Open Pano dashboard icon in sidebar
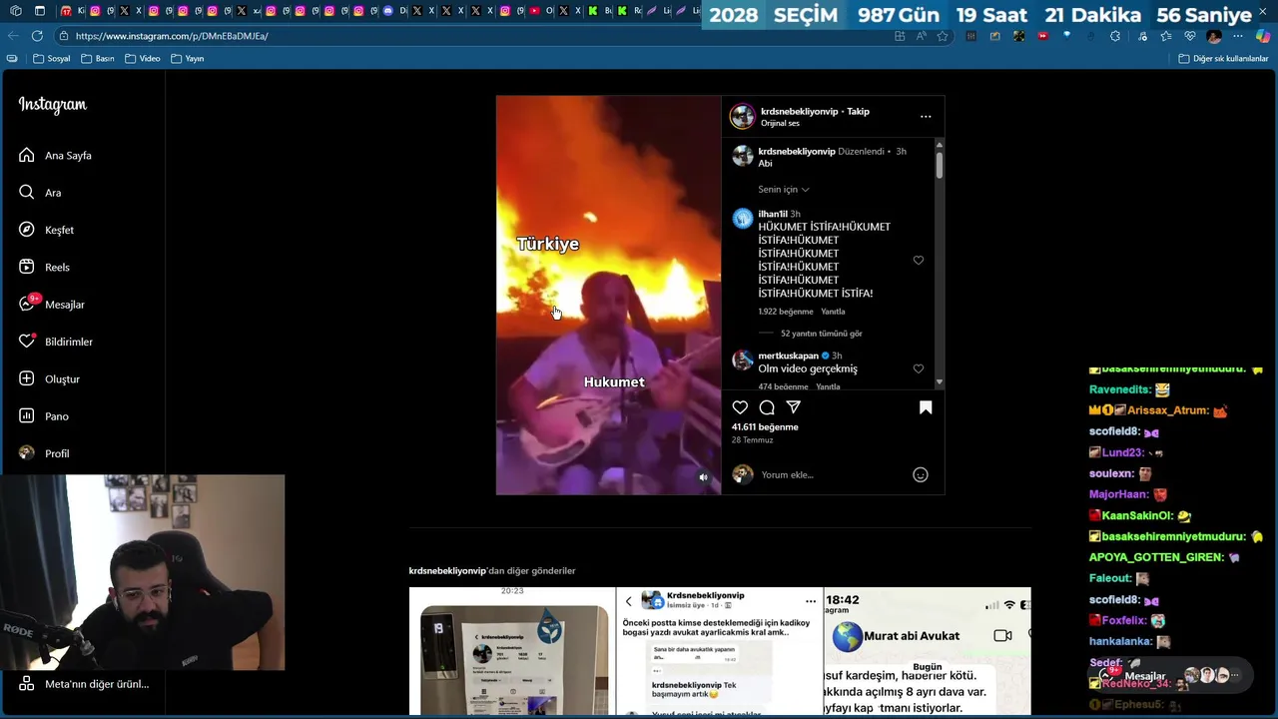The image size is (1278, 719). click(27, 415)
